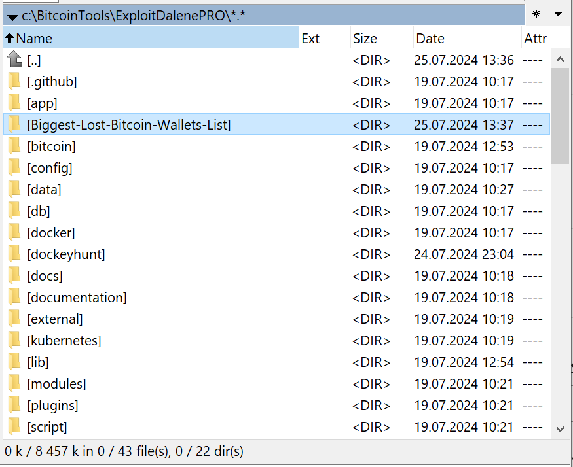Select the [kubernetes] folder name
This screenshot has width=573, height=467.
click(x=64, y=340)
